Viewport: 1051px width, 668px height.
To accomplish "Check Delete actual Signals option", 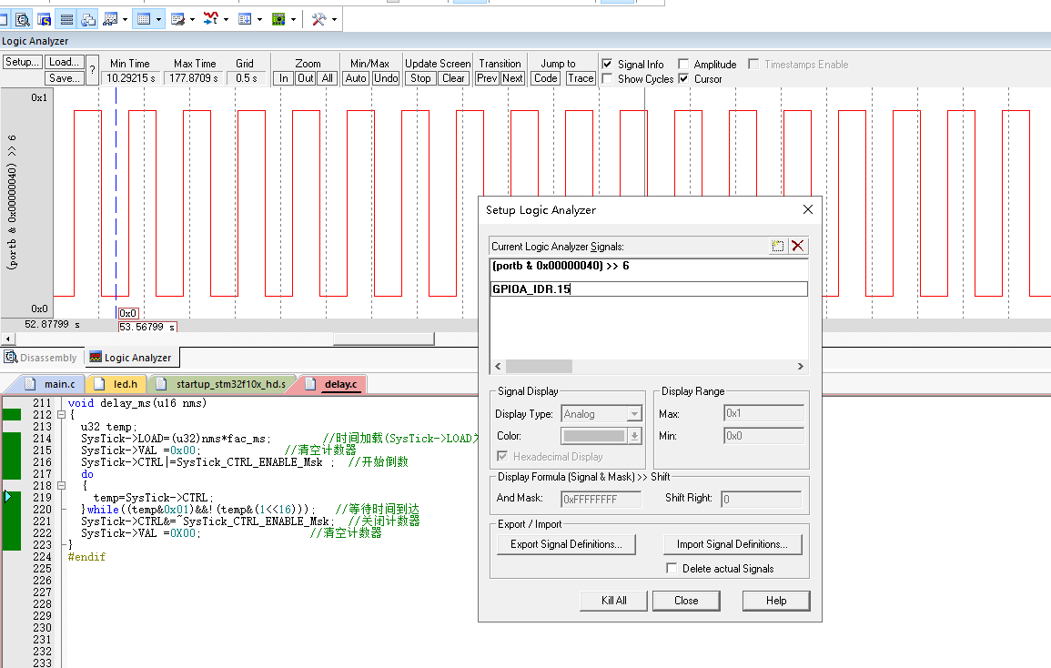I will tap(672, 569).
